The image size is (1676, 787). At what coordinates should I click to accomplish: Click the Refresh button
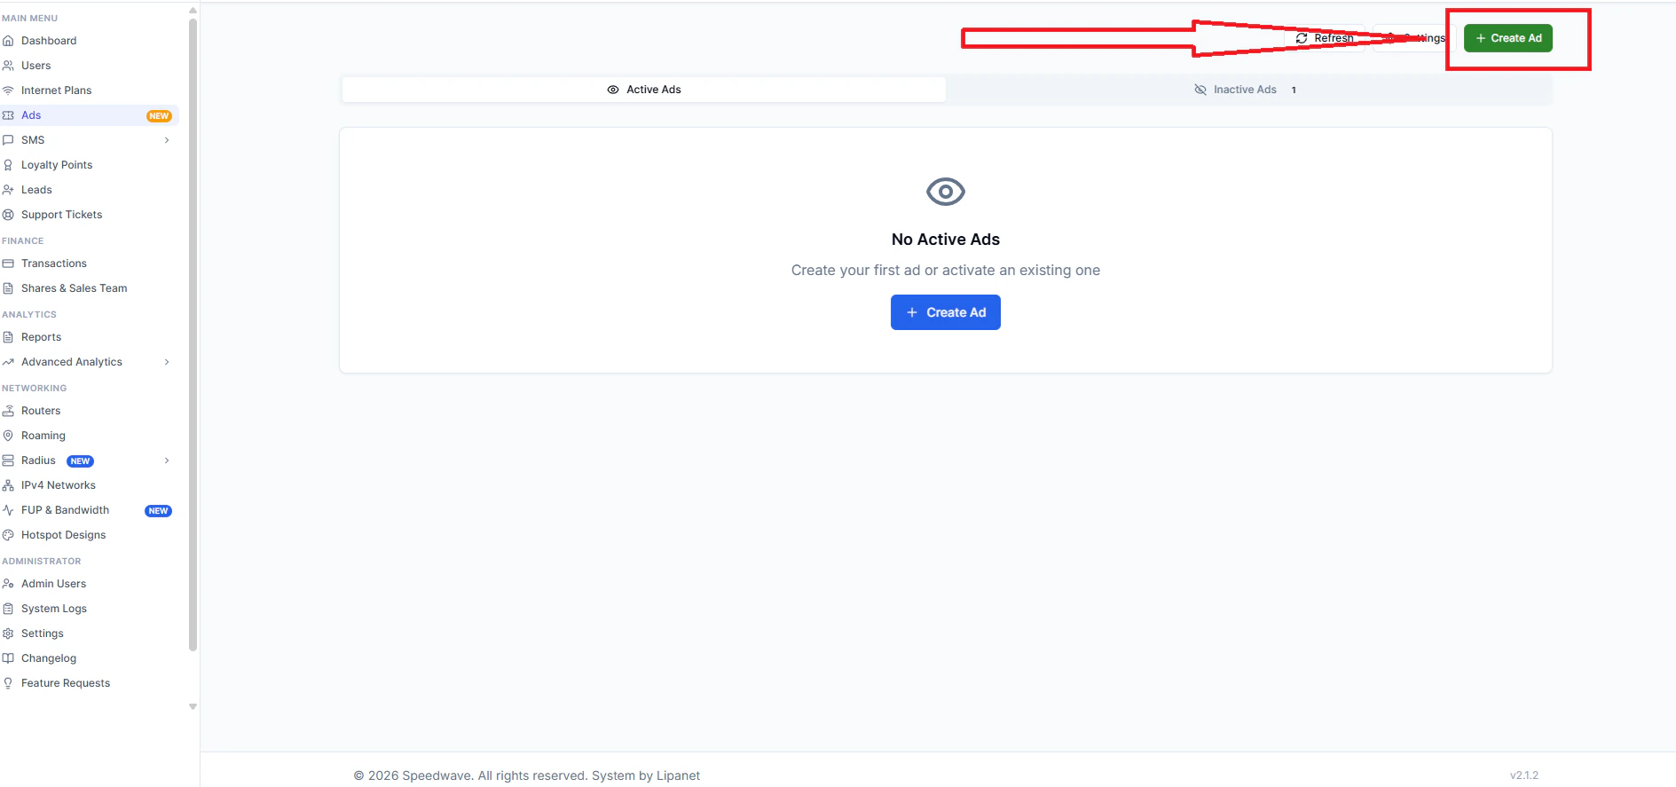(x=1325, y=38)
